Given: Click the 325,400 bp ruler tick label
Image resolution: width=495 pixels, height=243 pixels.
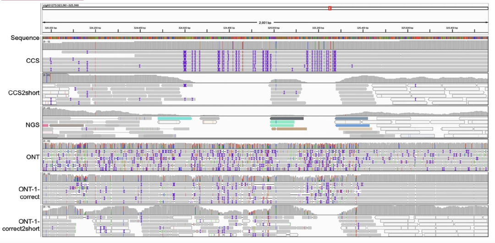Looking at the screenshot, I should tap(363, 28).
